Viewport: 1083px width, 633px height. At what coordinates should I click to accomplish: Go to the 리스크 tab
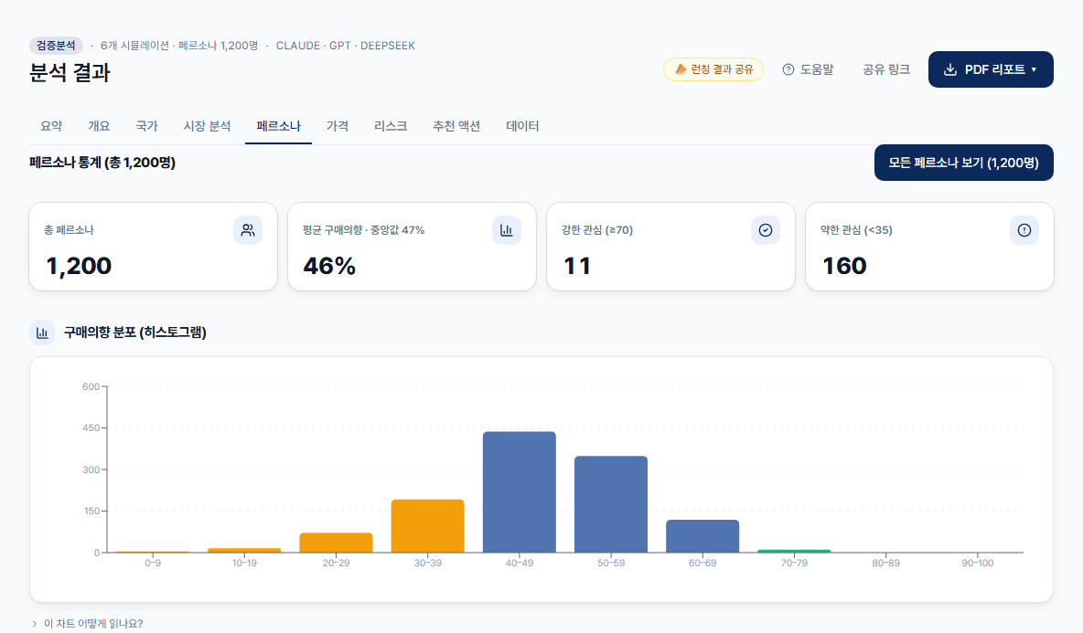click(391, 126)
